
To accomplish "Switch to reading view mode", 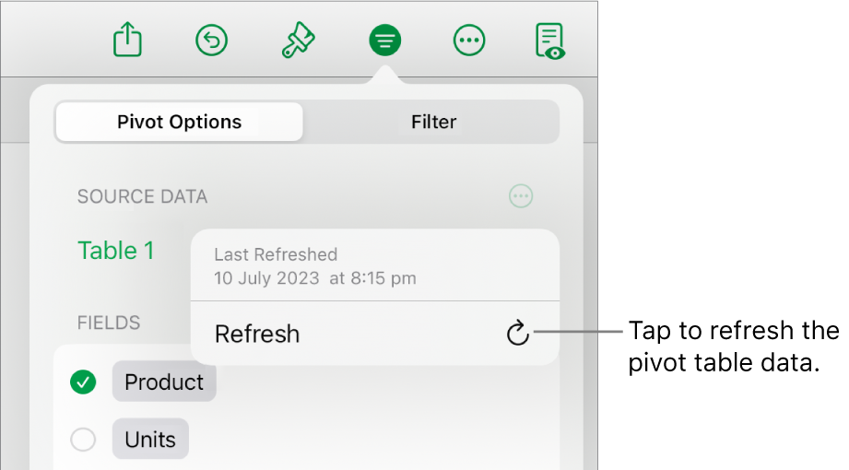I will click(x=549, y=41).
